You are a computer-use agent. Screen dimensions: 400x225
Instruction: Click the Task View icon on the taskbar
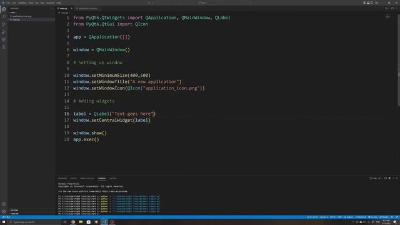tap(65, 222)
